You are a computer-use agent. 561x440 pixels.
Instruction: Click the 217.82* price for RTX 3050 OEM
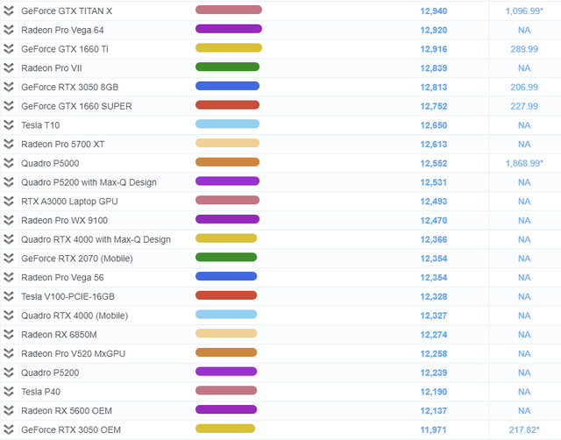point(524,429)
